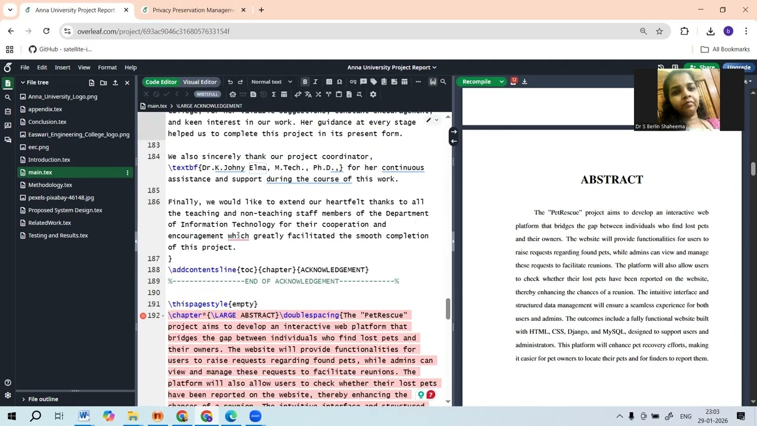Open main.tex file options menu

(127, 173)
